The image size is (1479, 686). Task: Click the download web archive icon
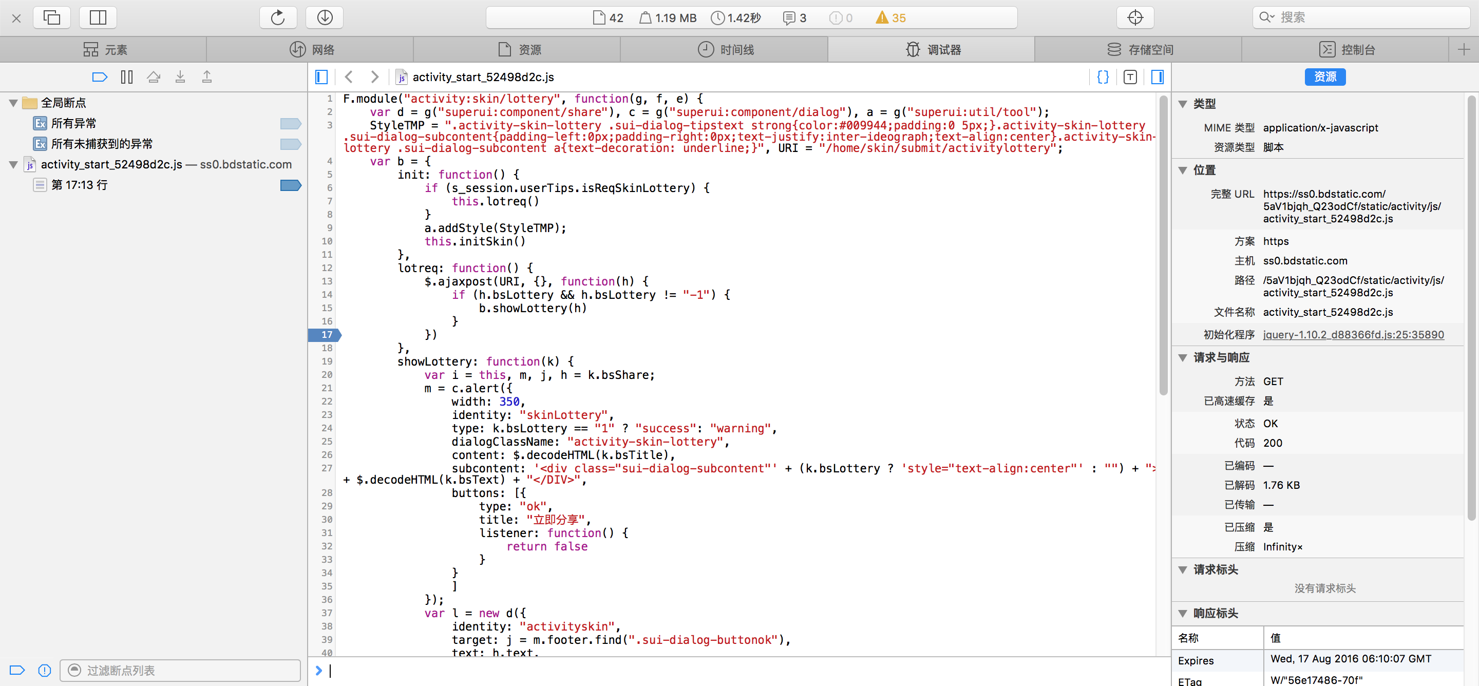click(325, 17)
